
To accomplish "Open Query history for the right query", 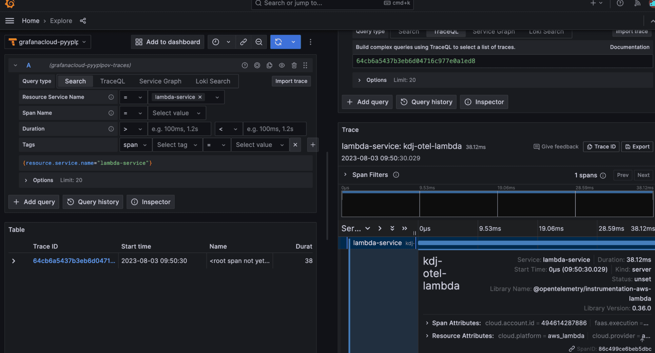I will click(x=426, y=102).
